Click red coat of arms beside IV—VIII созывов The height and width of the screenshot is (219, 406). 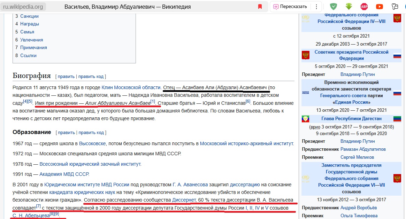(x=397, y=18)
